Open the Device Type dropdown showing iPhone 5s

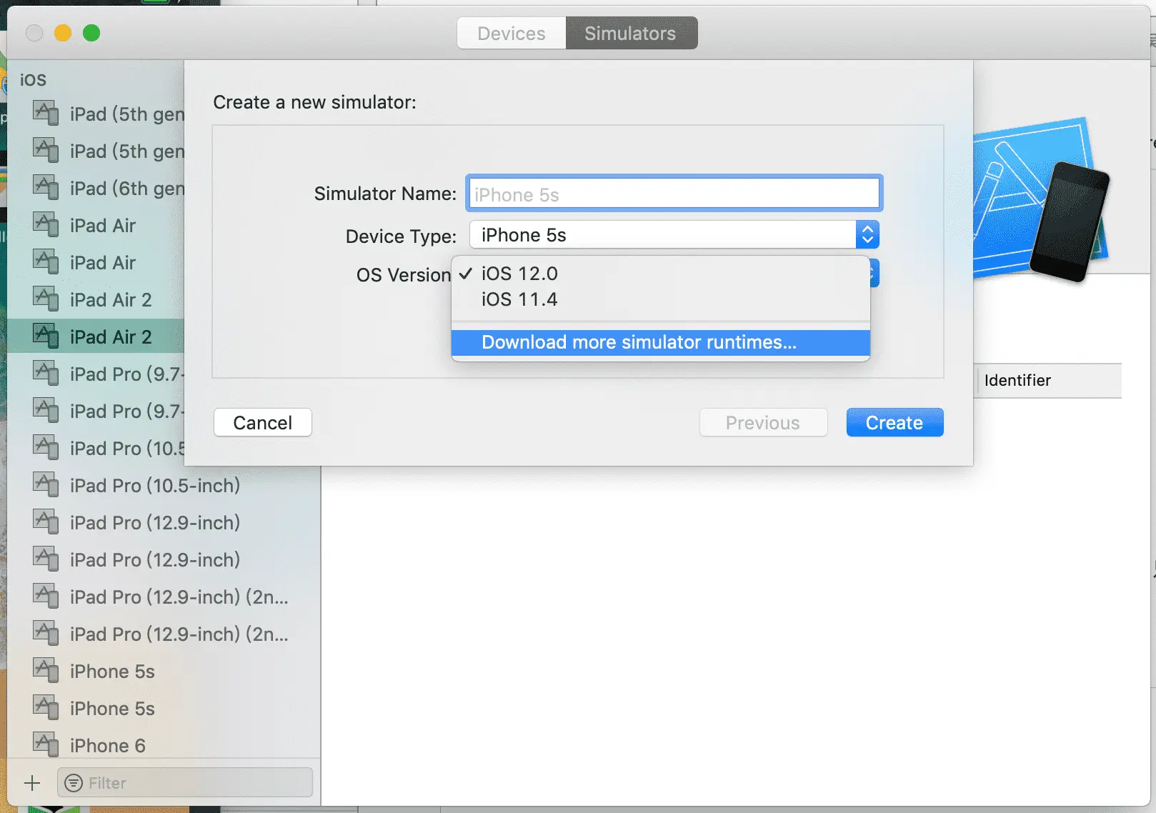(x=674, y=235)
